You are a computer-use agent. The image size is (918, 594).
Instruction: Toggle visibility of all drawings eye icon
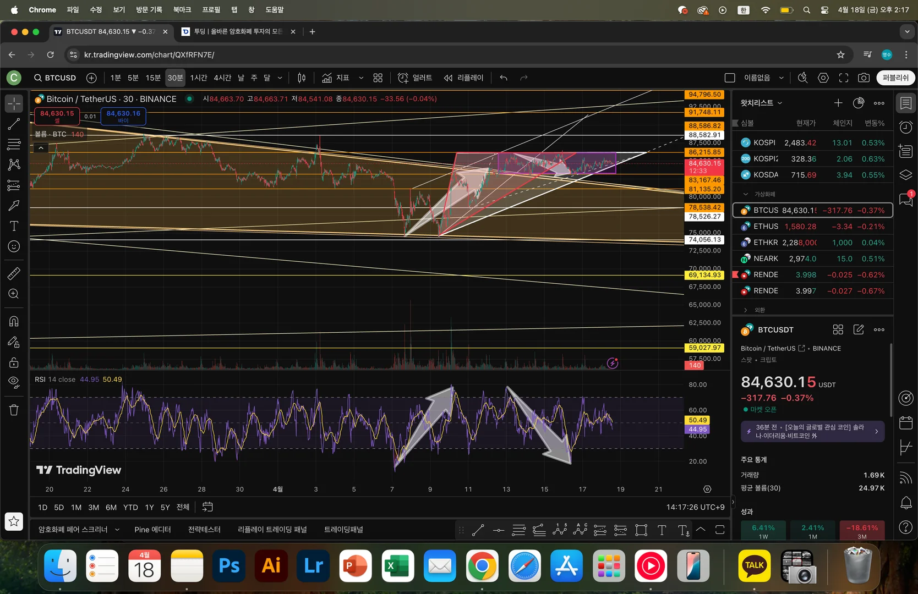(14, 382)
